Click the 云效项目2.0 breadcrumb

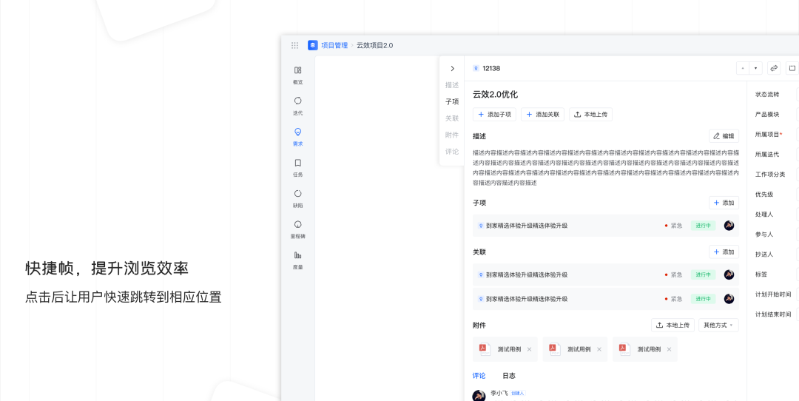(x=374, y=45)
